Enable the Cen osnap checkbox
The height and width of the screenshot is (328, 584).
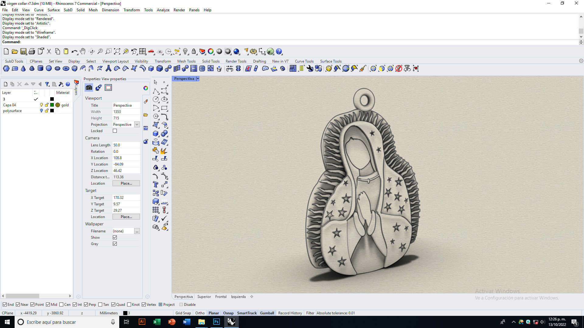click(61, 305)
